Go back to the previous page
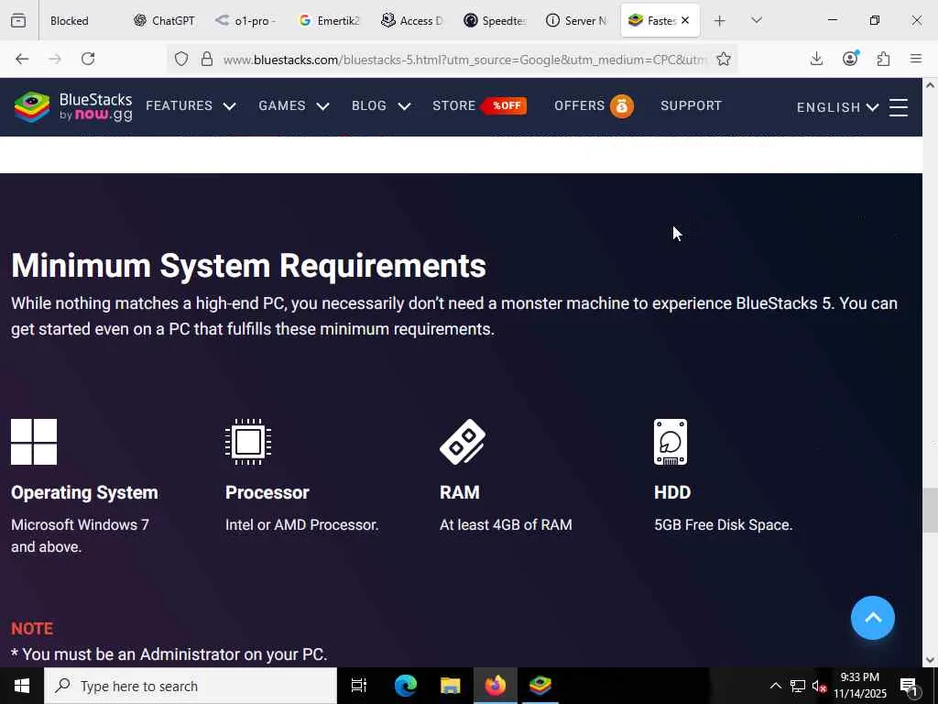 pyautogui.click(x=22, y=59)
